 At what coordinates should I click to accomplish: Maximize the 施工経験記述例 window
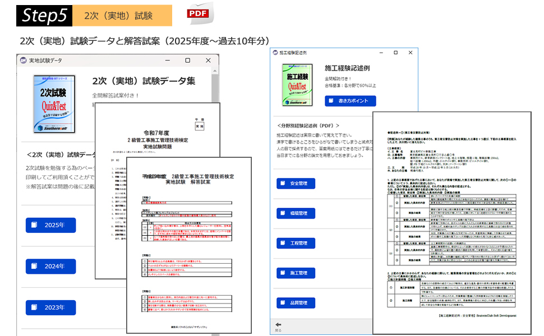[x=396, y=53]
